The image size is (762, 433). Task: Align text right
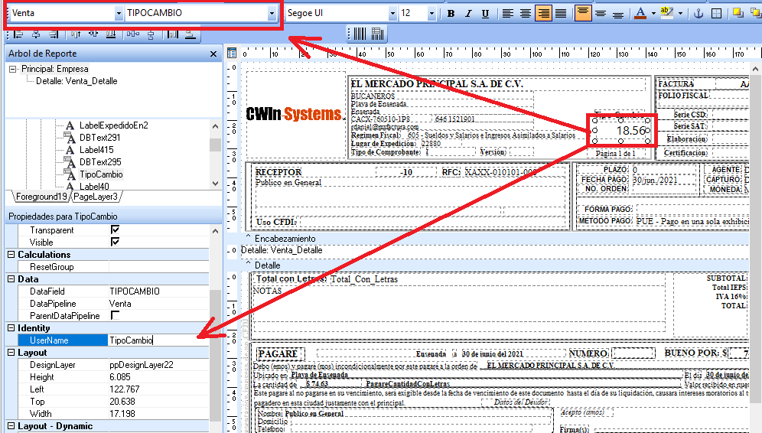pos(543,13)
